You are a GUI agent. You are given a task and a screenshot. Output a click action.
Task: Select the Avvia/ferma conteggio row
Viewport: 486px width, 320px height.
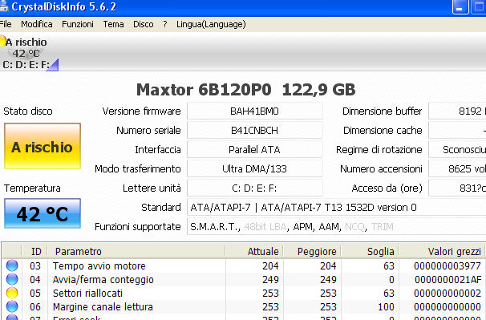244,279
